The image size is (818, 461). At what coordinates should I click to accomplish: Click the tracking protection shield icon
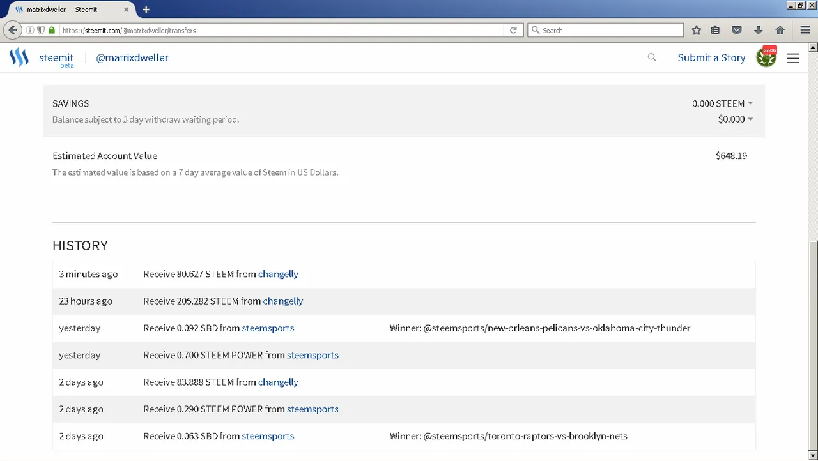click(41, 30)
